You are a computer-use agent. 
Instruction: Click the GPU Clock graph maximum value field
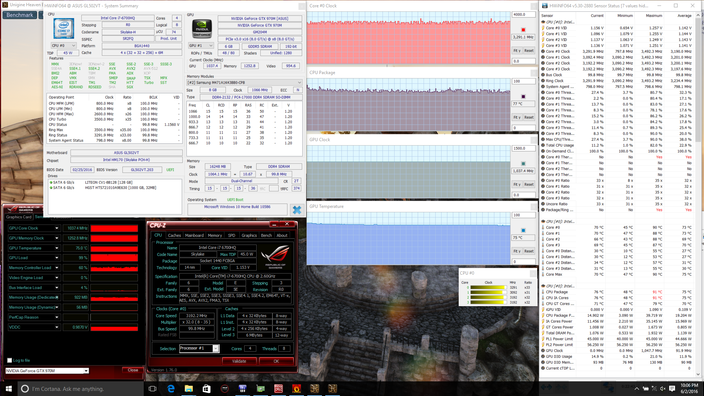click(523, 148)
